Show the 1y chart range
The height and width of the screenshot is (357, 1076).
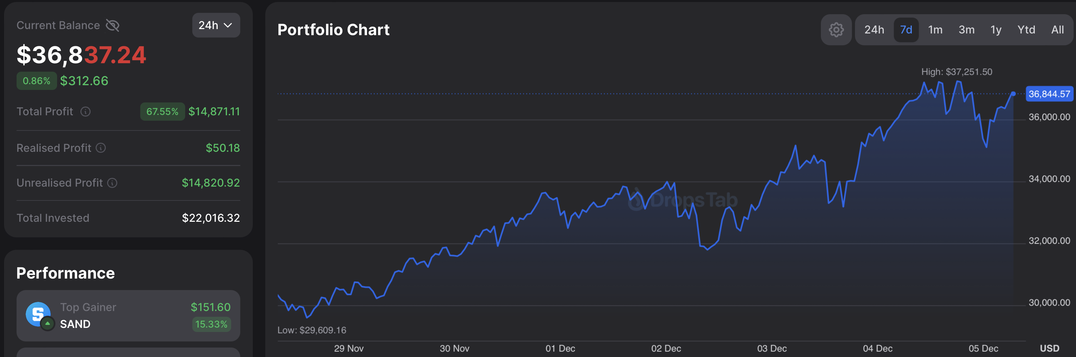(996, 30)
